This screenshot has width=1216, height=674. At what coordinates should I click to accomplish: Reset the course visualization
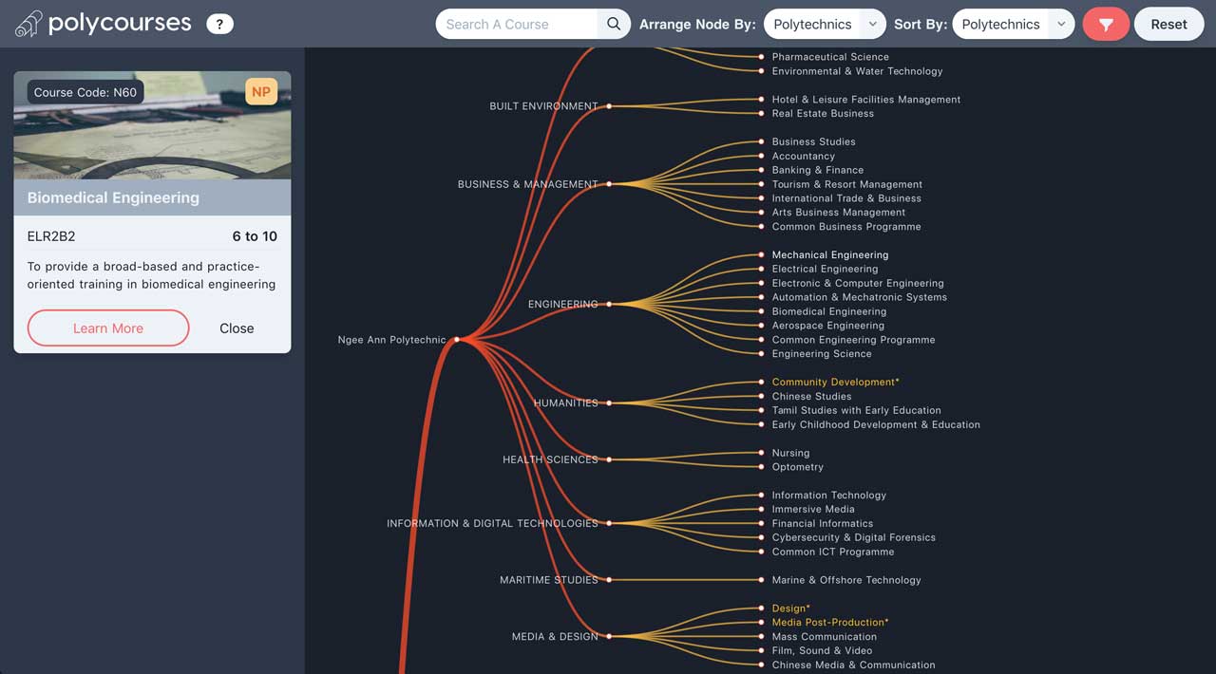(1168, 23)
